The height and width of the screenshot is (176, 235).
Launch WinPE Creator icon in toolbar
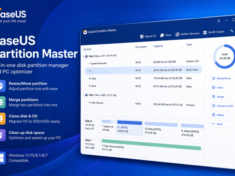pyautogui.click(x=205, y=33)
